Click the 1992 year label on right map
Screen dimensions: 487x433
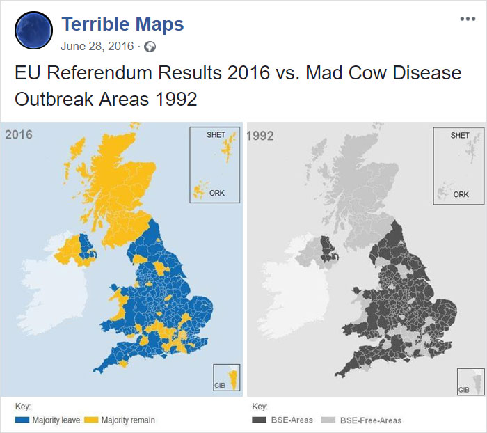[261, 136]
